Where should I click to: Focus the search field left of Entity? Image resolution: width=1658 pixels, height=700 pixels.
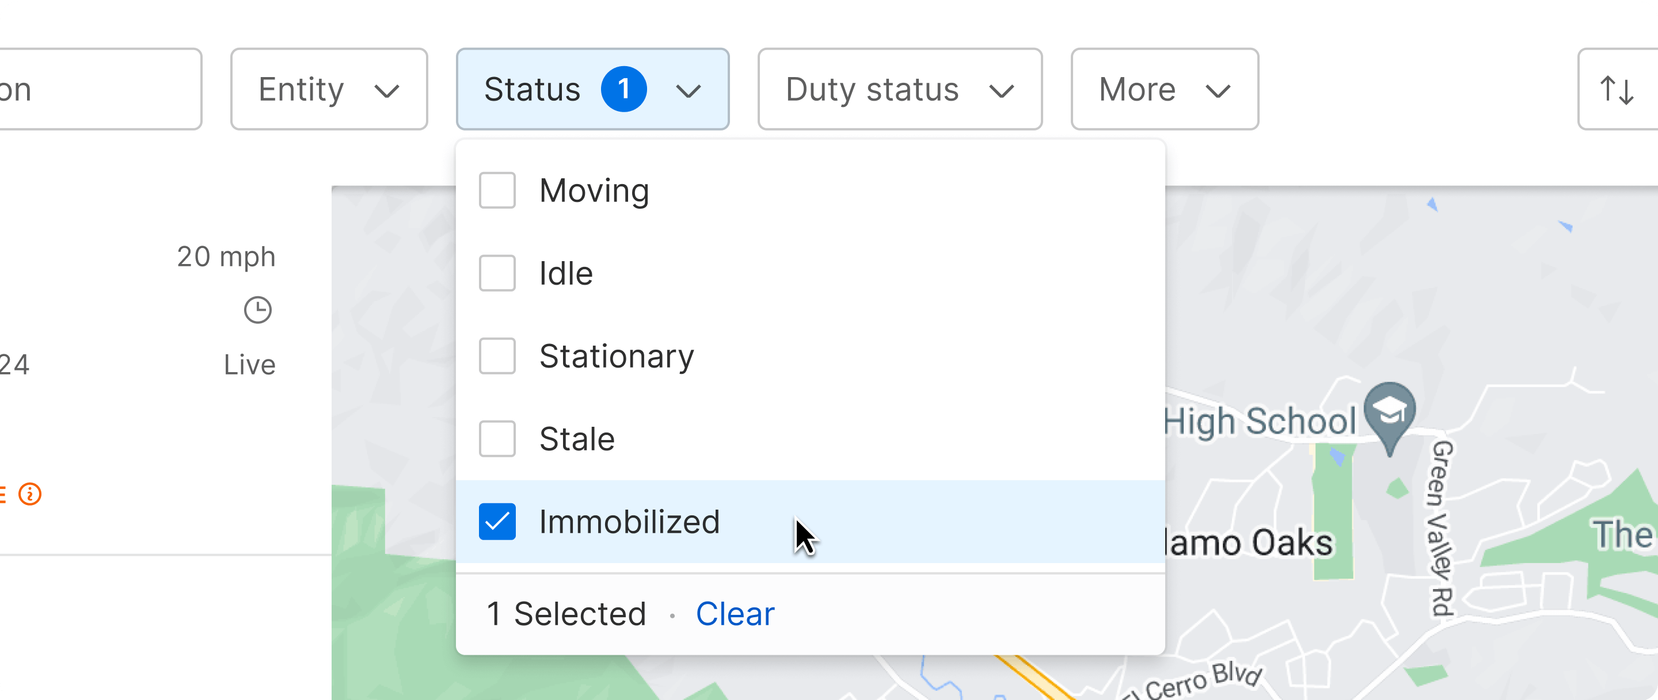click(x=97, y=89)
